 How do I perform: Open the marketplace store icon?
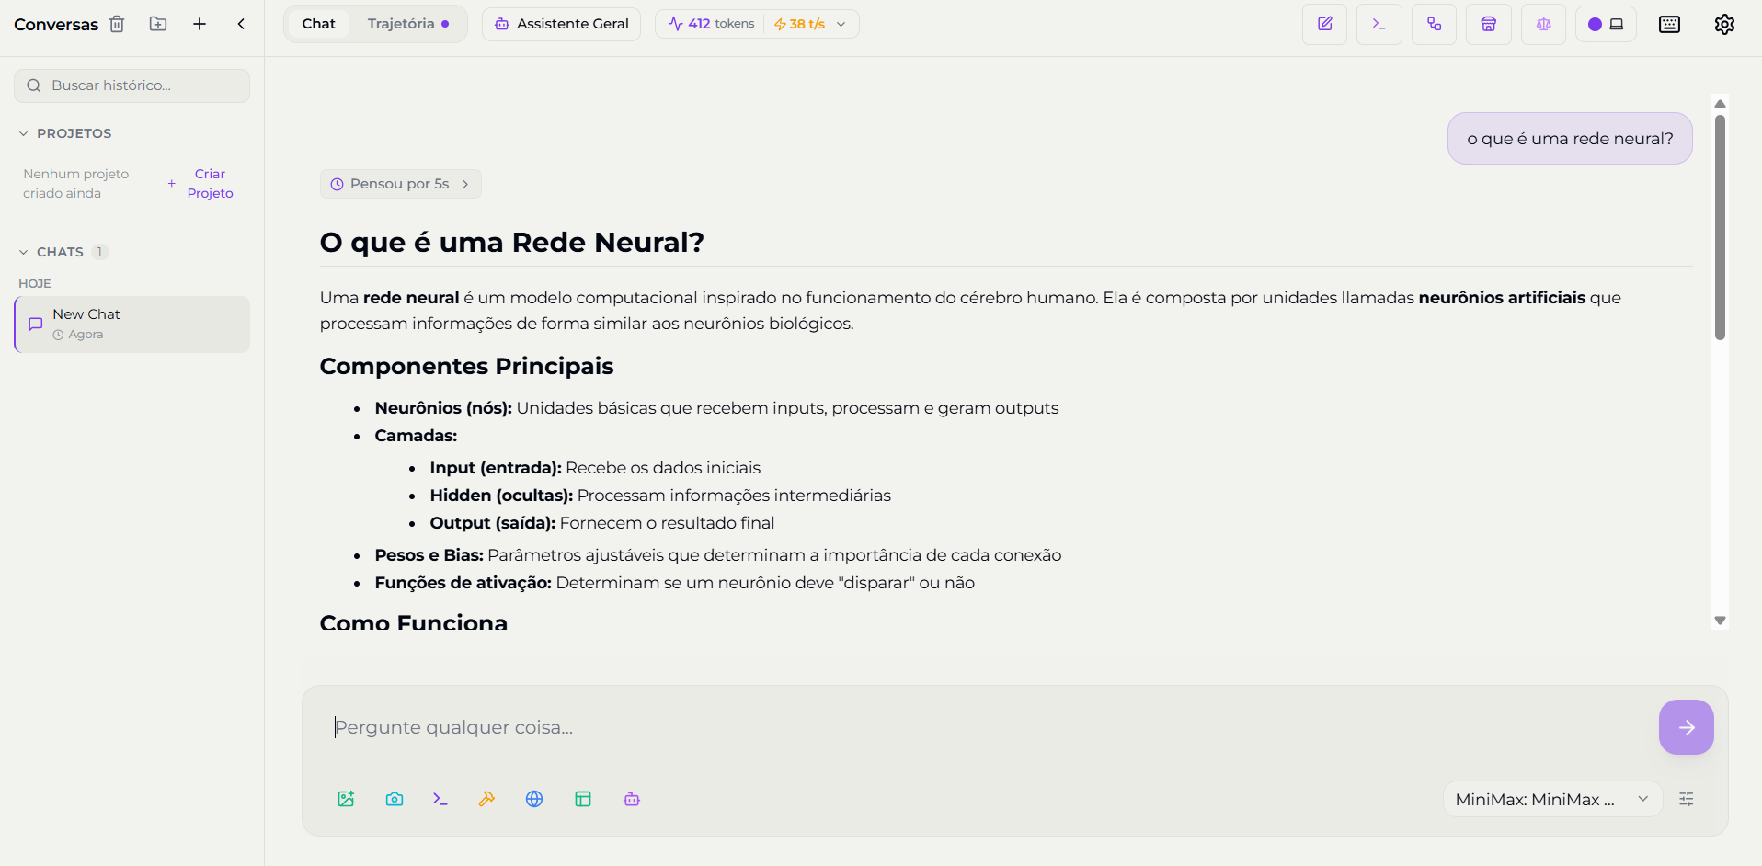pyautogui.click(x=1488, y=24)
